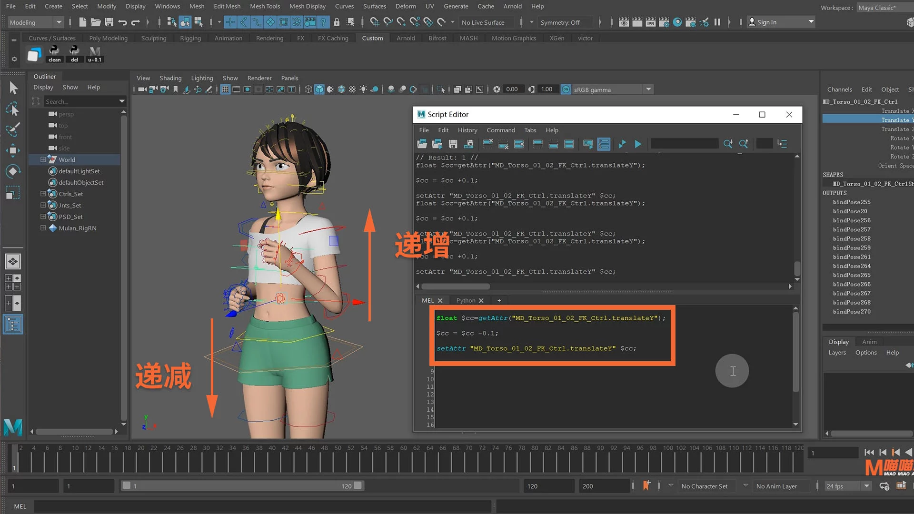Image resolution: width=914 pixels, height=514 pixels.
Task: Expand Jnts_Set in Outliner
Action: [43, 205]
